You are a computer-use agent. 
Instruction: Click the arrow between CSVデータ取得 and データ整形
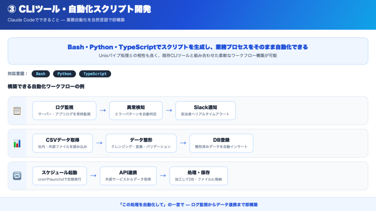pyautogui.click(x=99, y=143)
